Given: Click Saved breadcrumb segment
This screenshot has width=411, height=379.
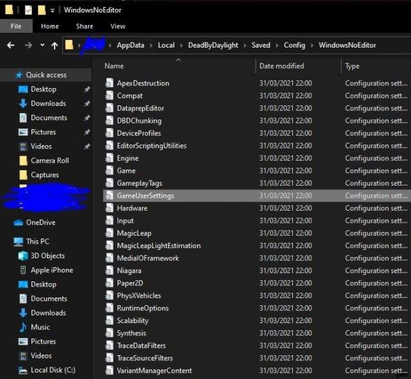Looking at the screenshot, I should point(261,45).
